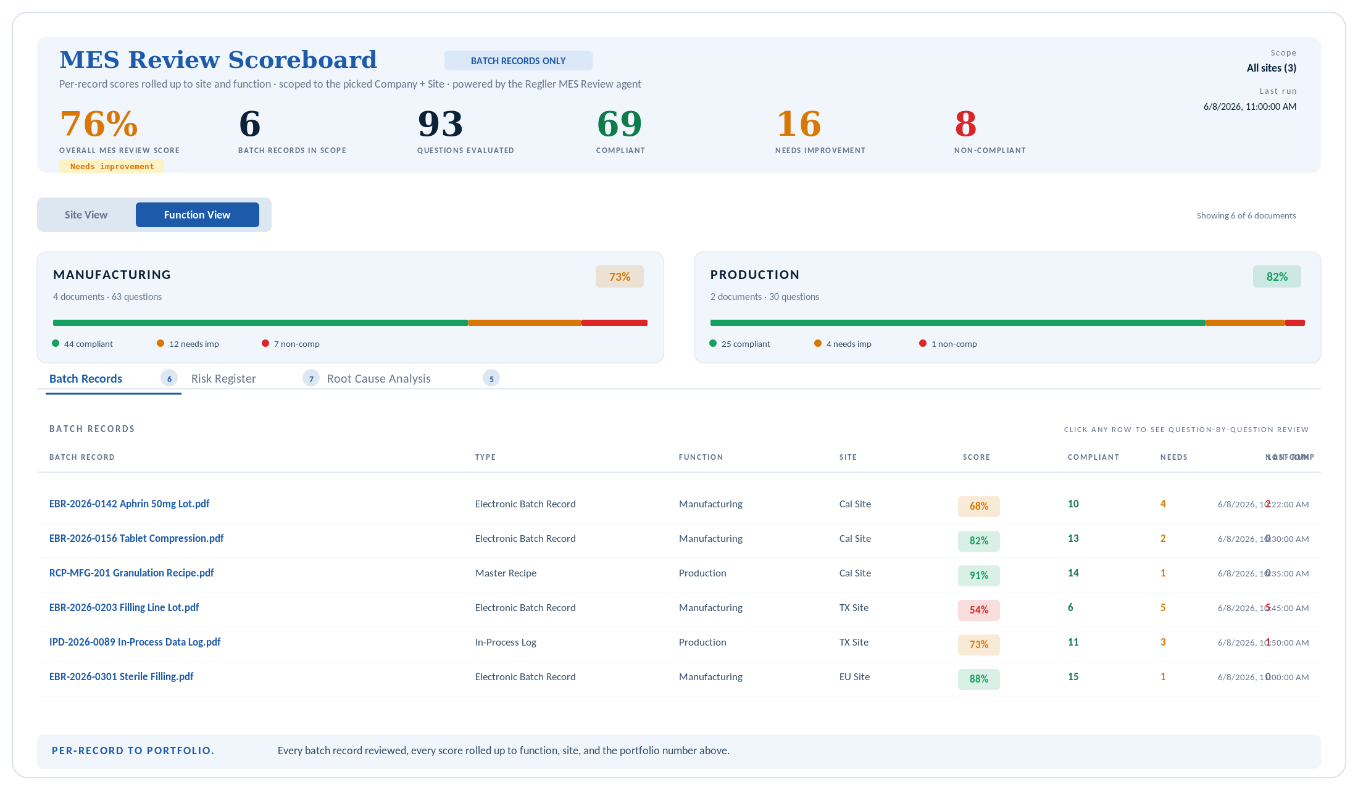Image resolution: width=1358 pixels, height=790 pixels.
Task: Open IPD-2026-0089 In-Process Data Log.pdf
Action: tap(135, 642)
